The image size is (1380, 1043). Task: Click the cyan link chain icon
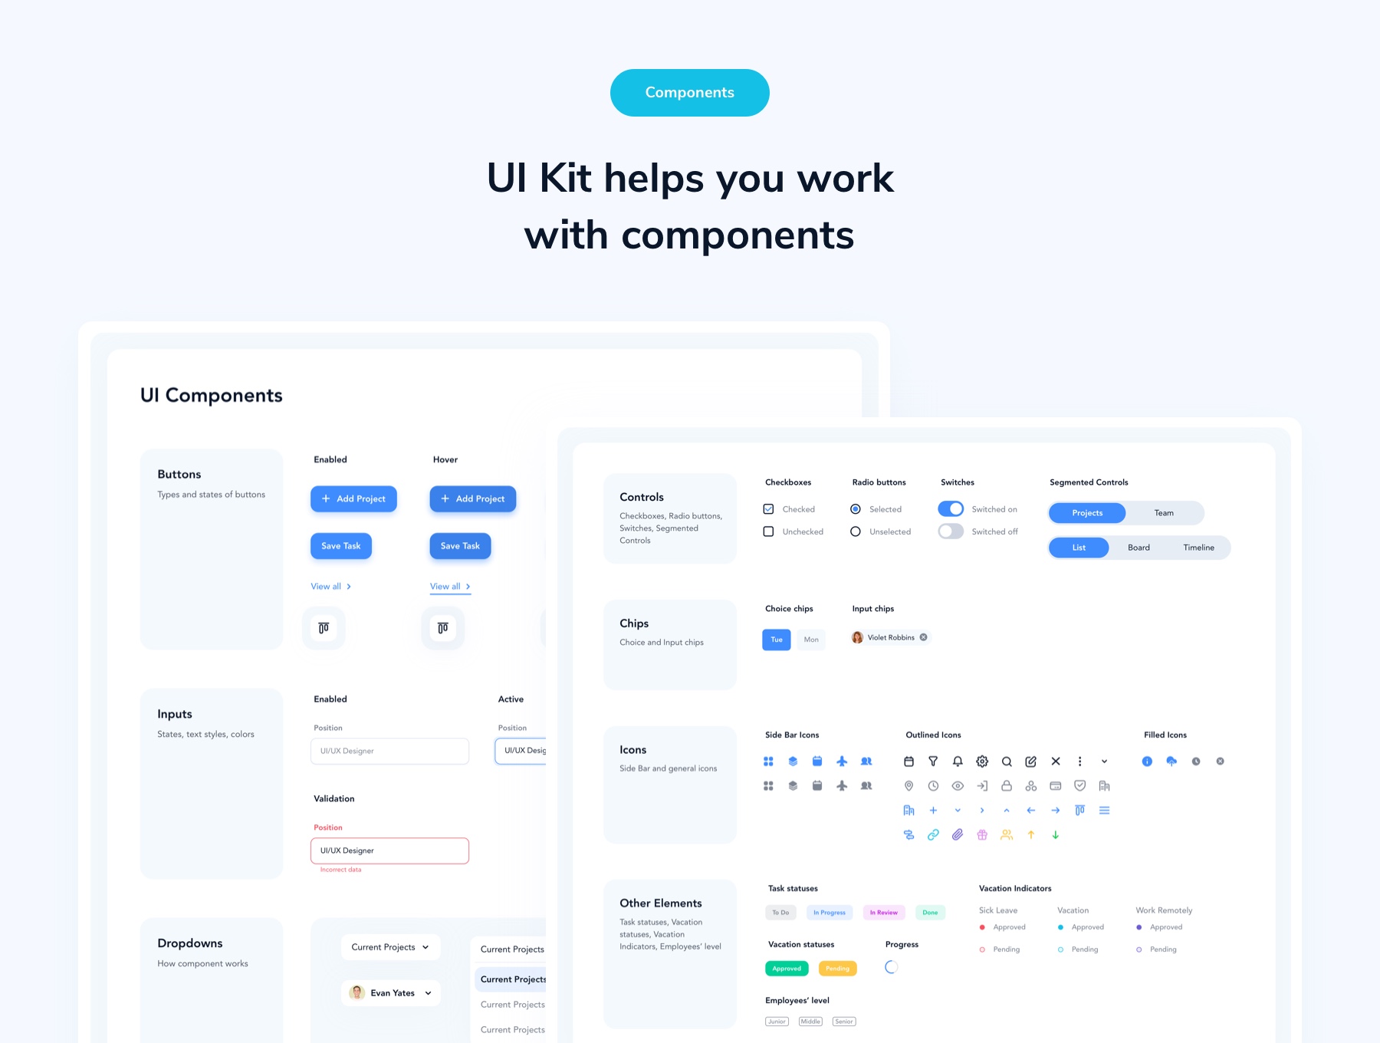933,835
